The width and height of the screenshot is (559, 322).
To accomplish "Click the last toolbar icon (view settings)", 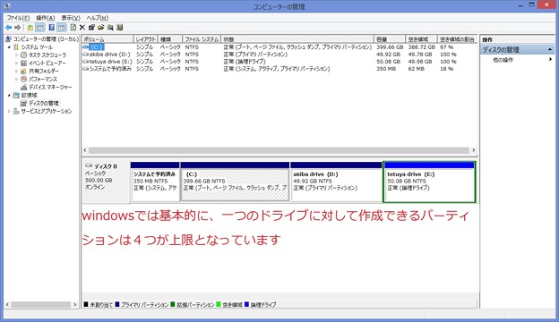I will pos(119,28).
